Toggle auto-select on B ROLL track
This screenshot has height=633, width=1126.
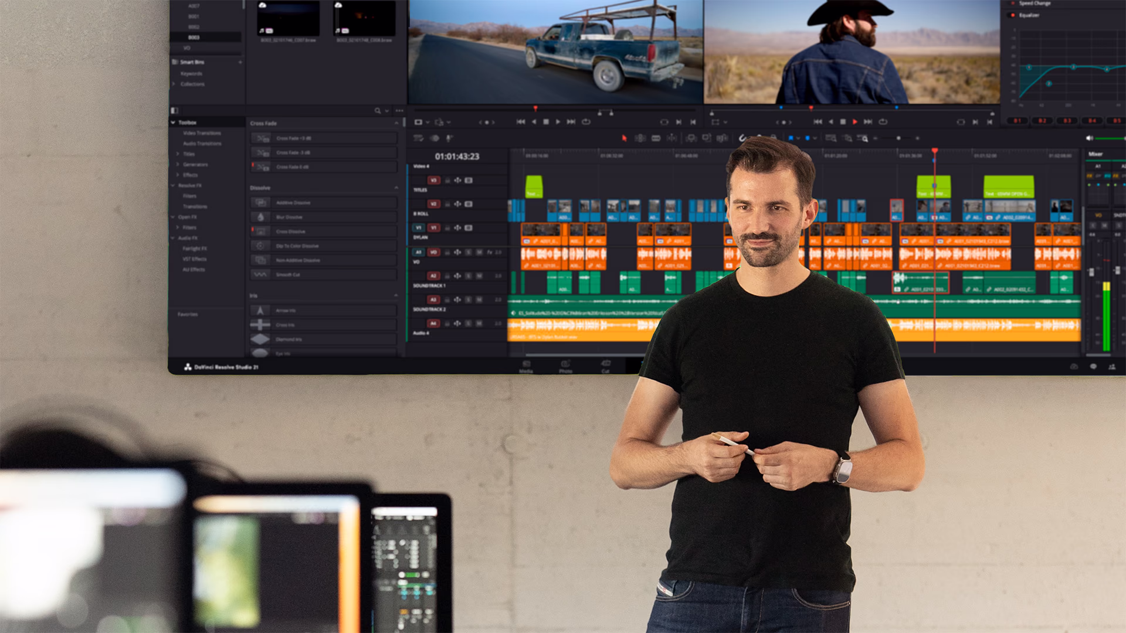457,204
